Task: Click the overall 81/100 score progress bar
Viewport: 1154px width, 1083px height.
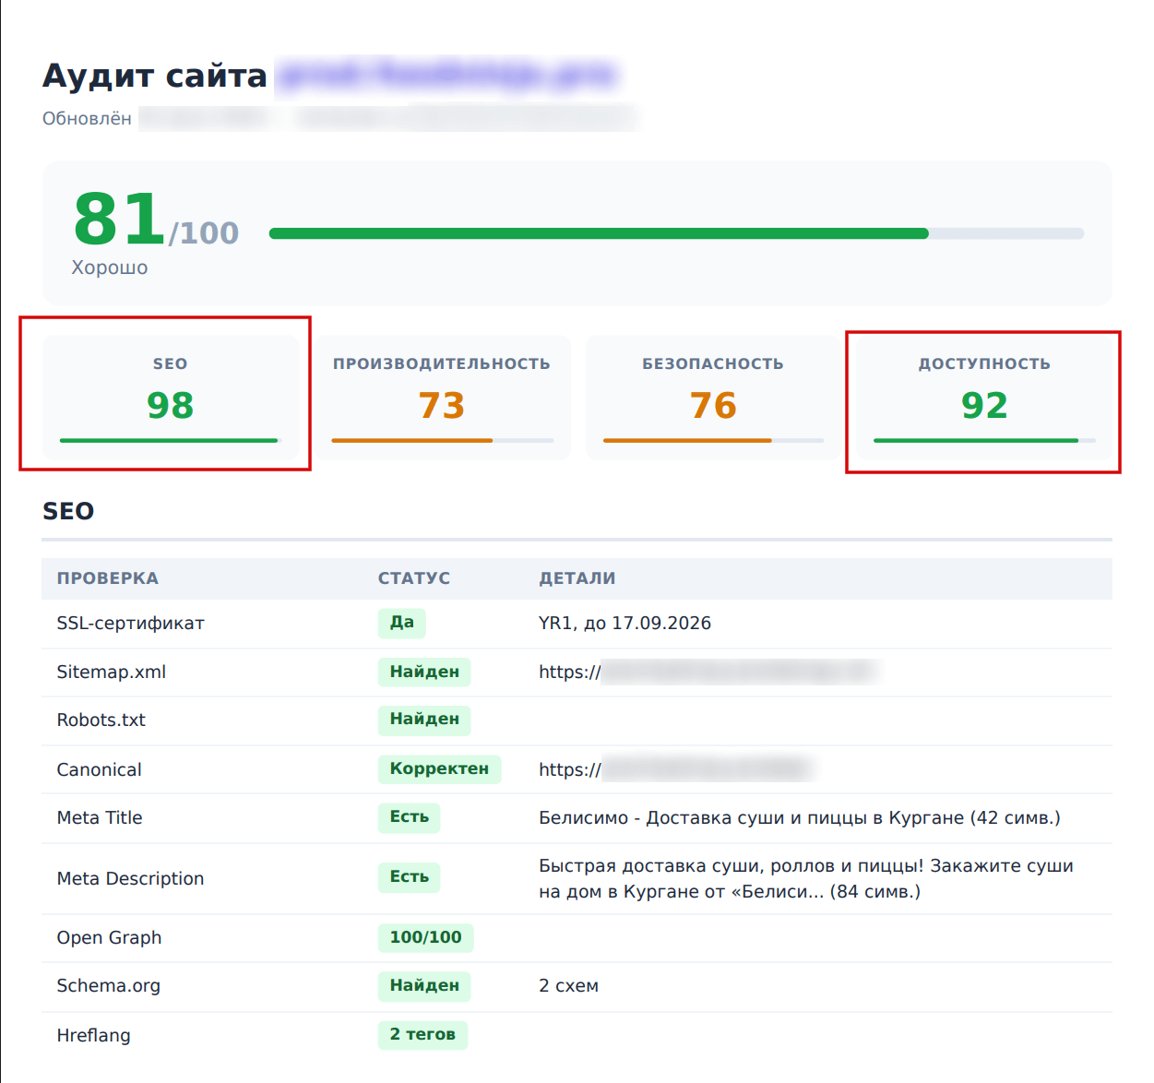Action: 676,233
